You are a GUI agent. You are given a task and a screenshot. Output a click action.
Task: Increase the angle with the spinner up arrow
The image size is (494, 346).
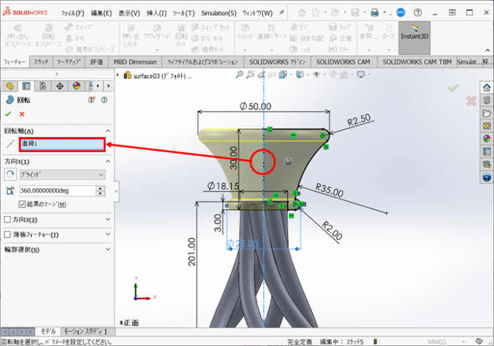tap(100, 188)
